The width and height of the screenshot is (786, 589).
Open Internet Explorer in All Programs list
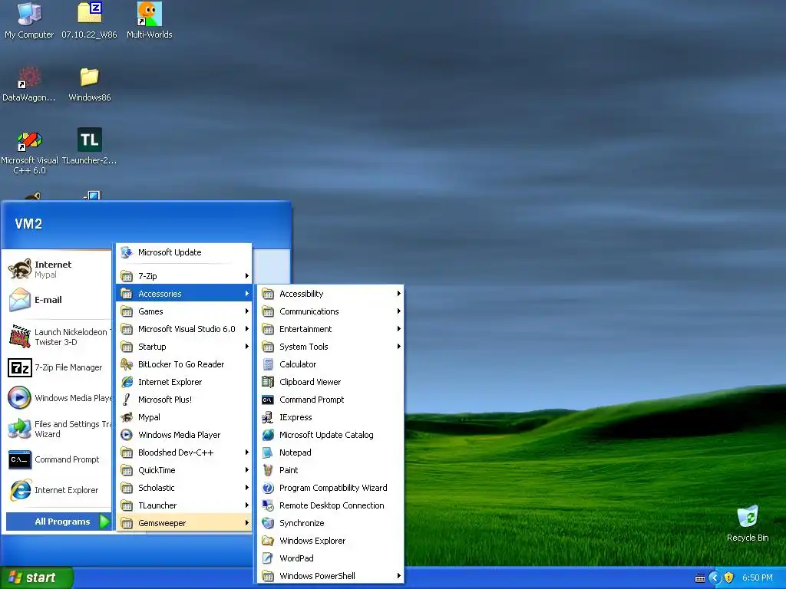coord(184,382)
